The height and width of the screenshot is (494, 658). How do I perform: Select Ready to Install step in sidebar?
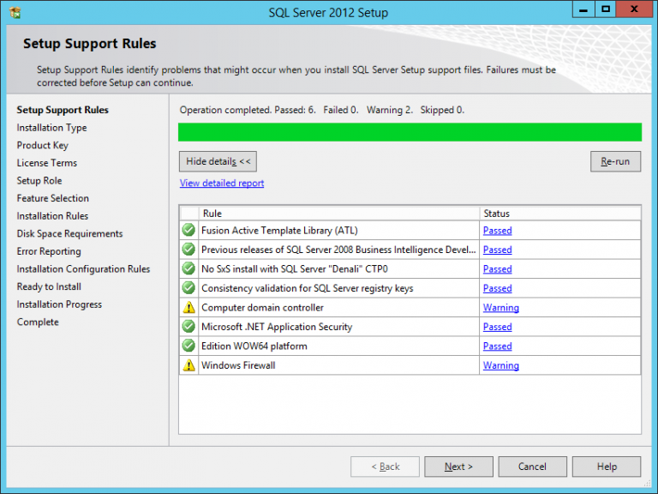pyautogui.click(x=49, y=286)
